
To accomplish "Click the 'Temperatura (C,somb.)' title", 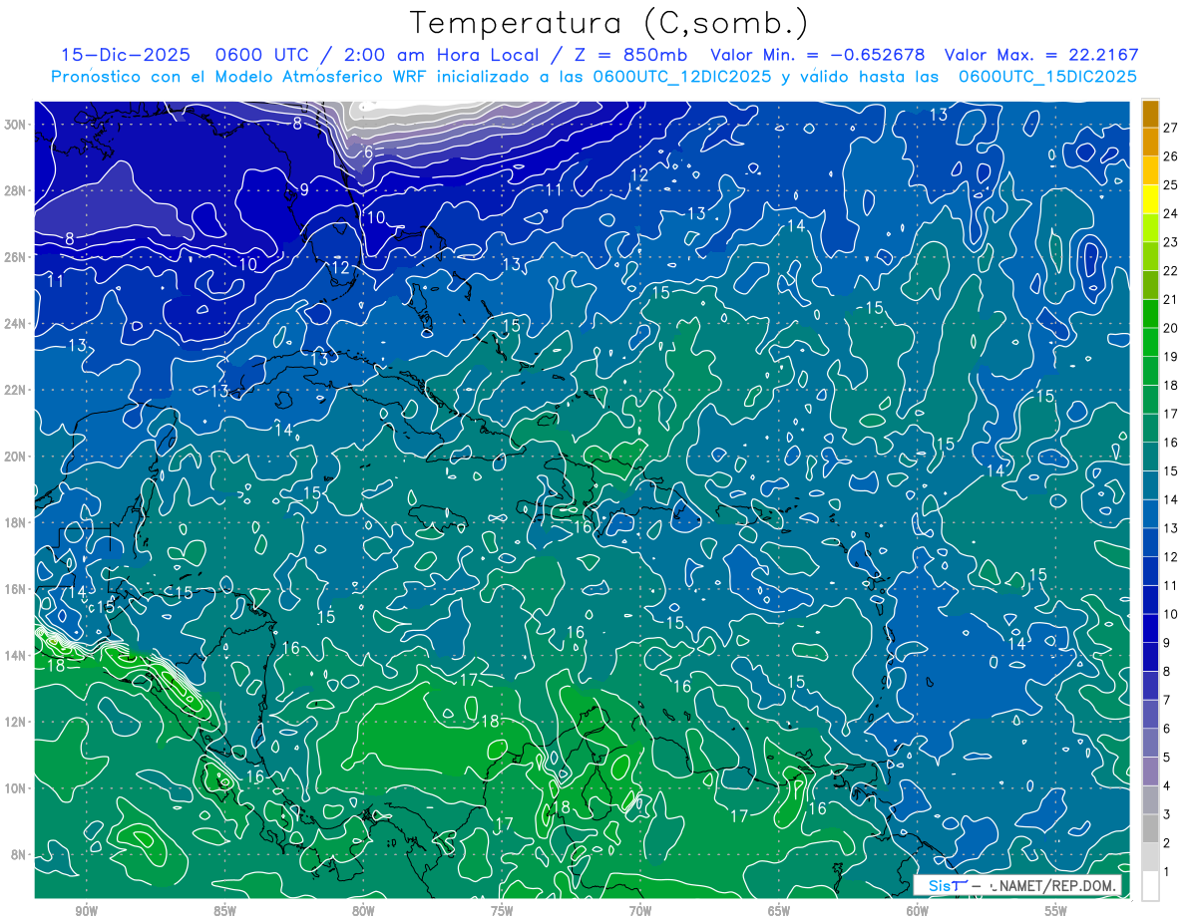I will 609,23.
